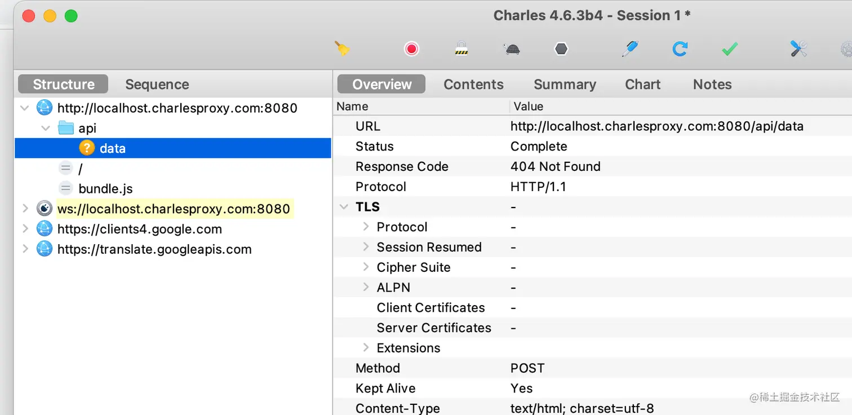Click the question-mark icon beside data
Viewport: 852px width, 415px height.
pyautogui.click(x=87, y=148)
